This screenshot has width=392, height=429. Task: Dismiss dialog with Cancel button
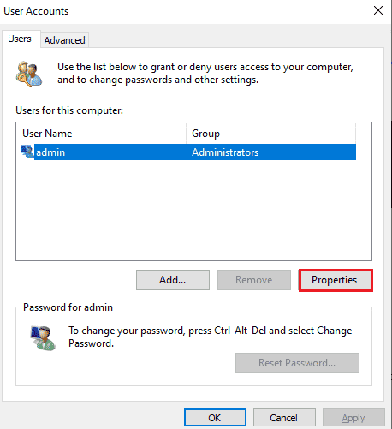tap(284, 418)
